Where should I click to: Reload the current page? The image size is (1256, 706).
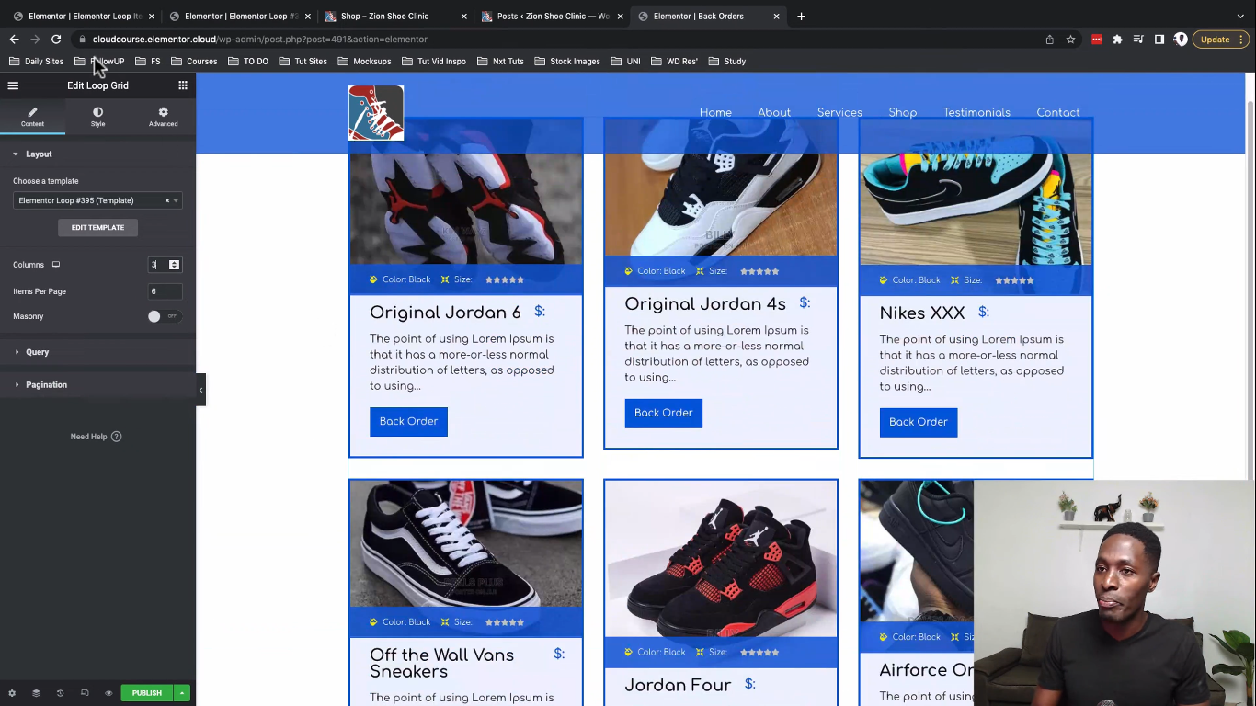[56, 40]
